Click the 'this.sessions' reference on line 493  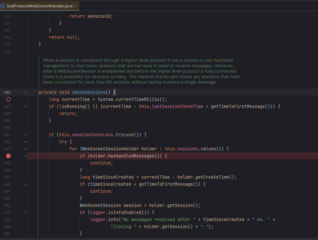pyautogui.click(x=181, y=149)
